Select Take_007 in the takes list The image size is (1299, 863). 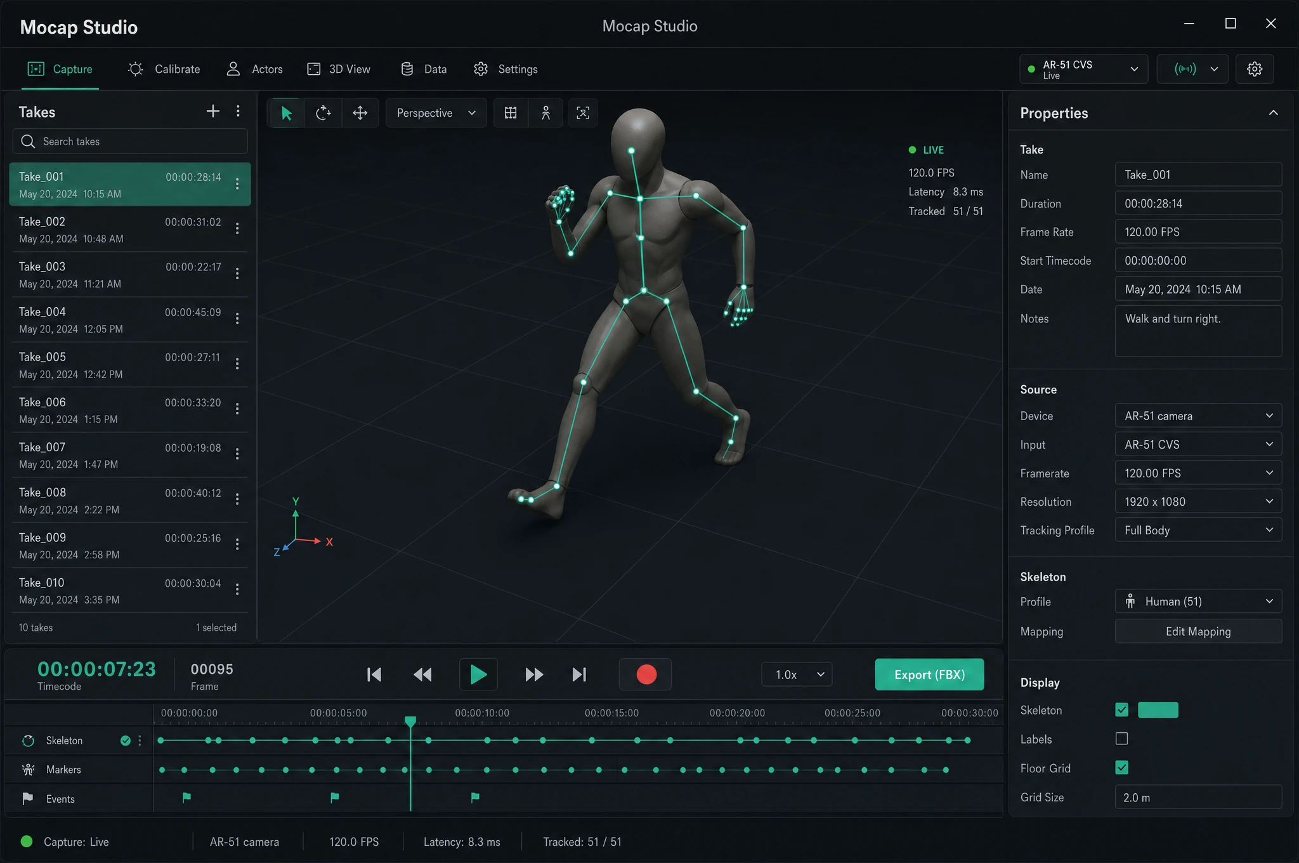(129, 455)
